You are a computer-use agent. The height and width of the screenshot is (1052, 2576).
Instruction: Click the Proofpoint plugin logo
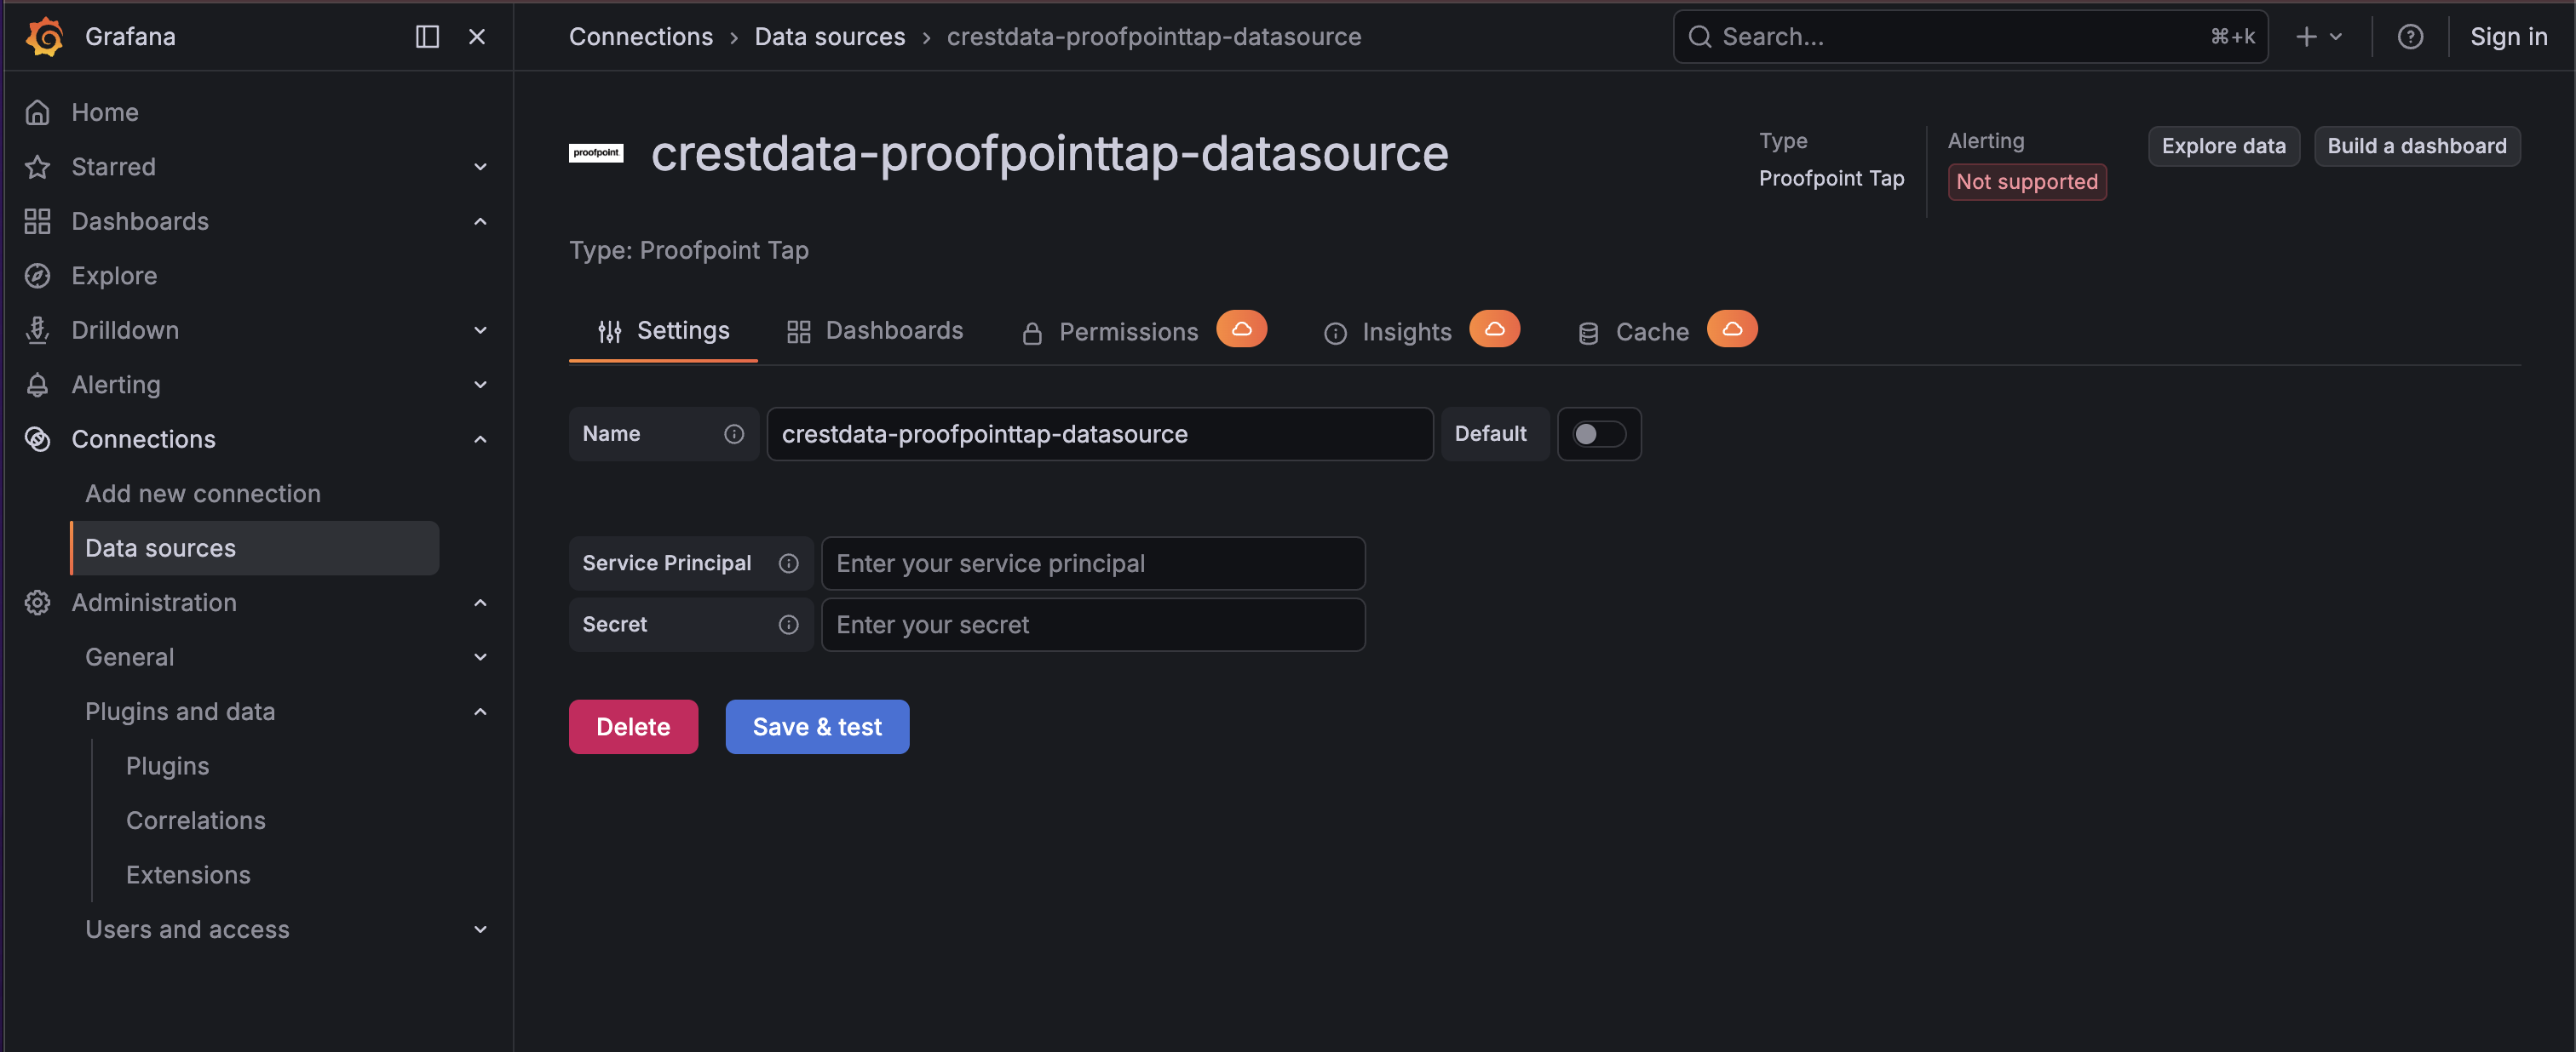[x=596, y=153]
